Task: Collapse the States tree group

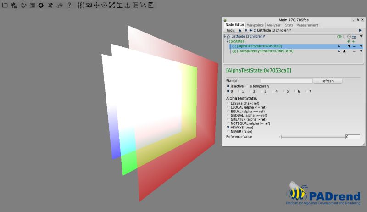Action: (228, 41)
